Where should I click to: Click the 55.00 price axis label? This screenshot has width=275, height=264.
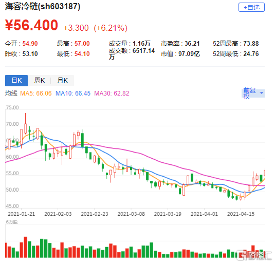point(12,174)
